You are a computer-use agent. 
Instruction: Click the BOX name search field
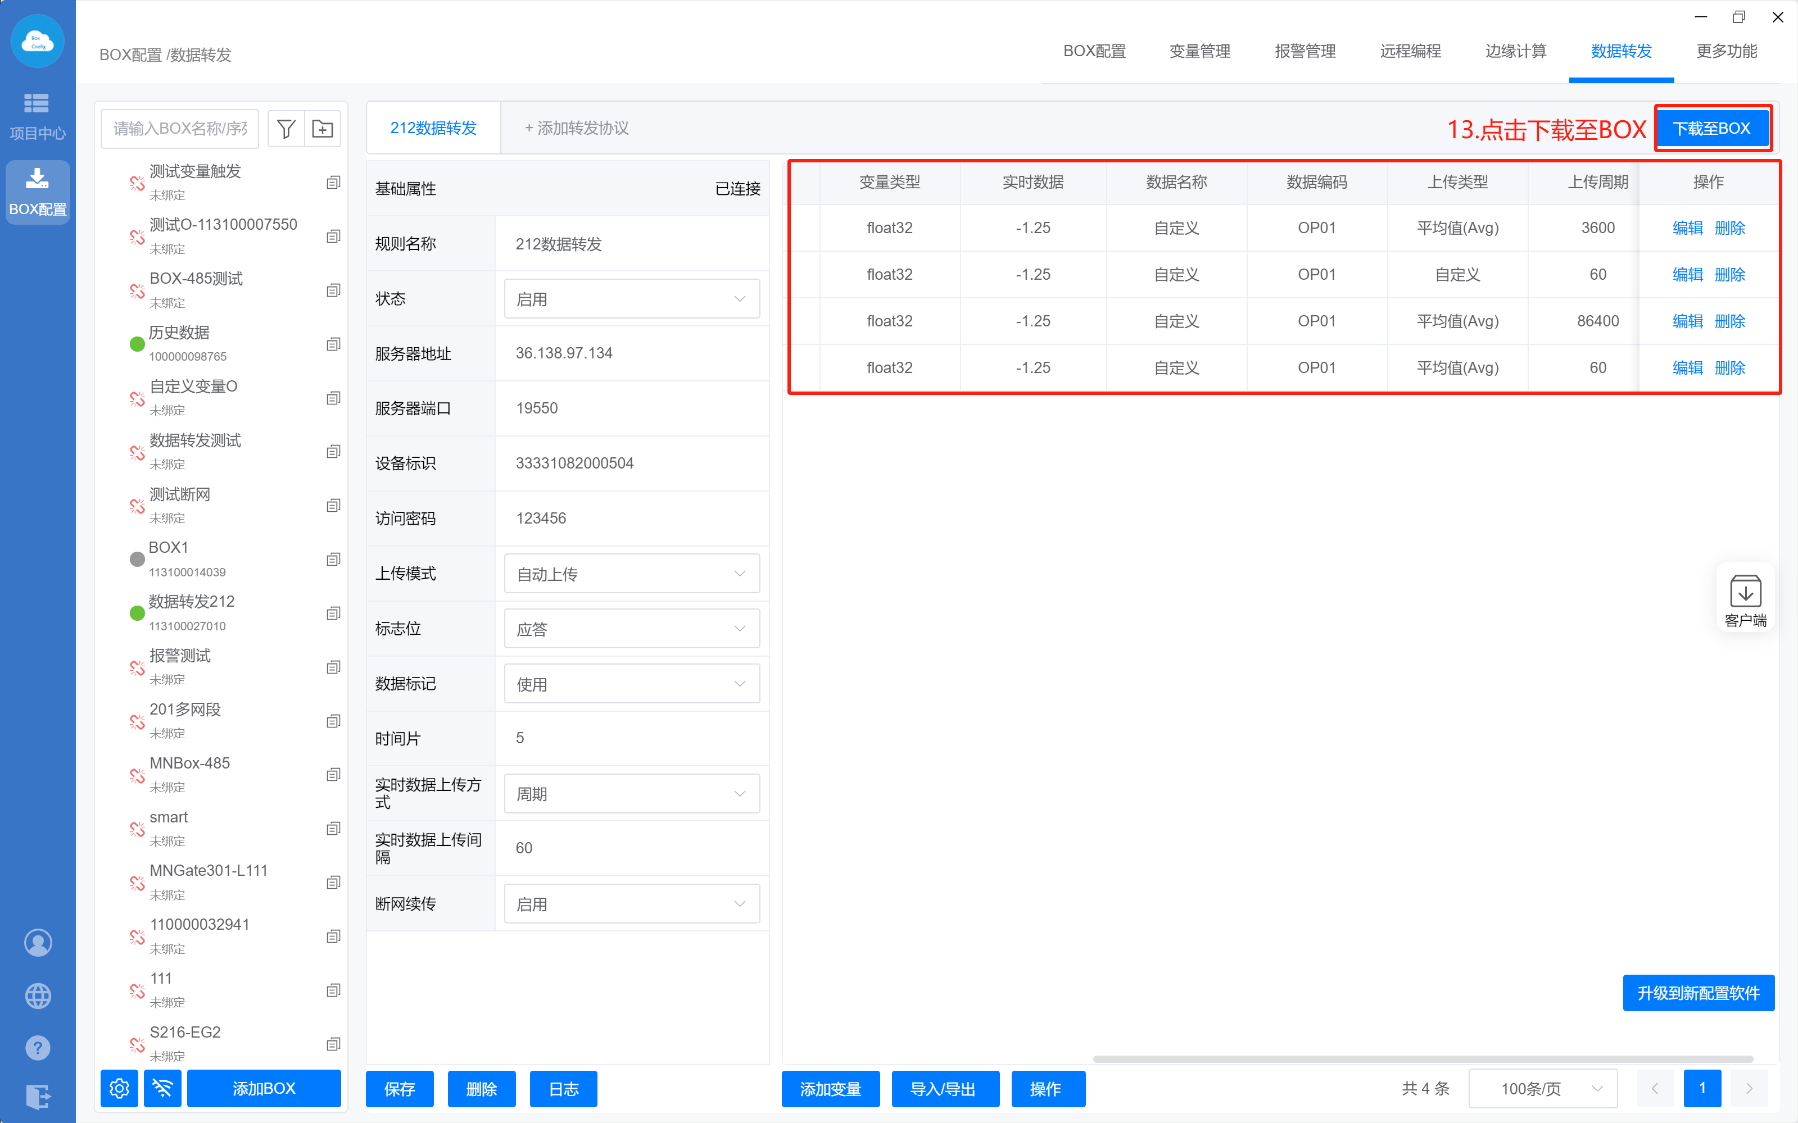180,129
